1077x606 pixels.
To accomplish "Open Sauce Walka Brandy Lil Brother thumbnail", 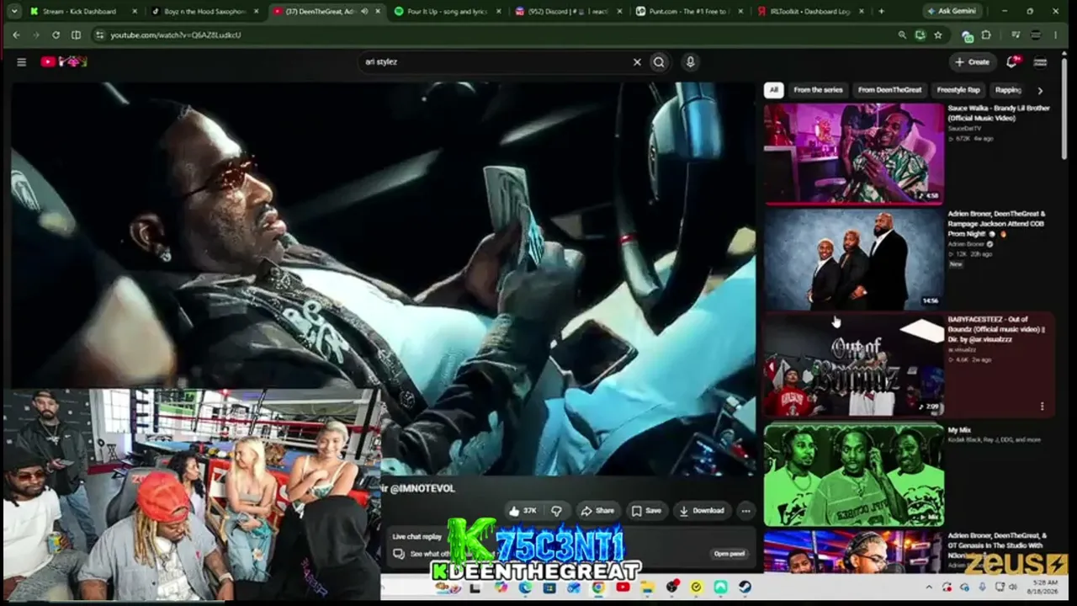I will 854,154.
